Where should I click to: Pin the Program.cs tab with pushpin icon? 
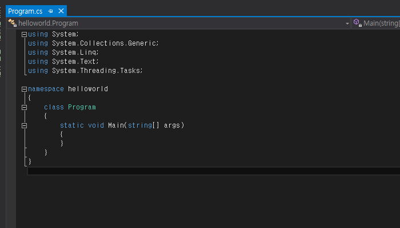50,11
